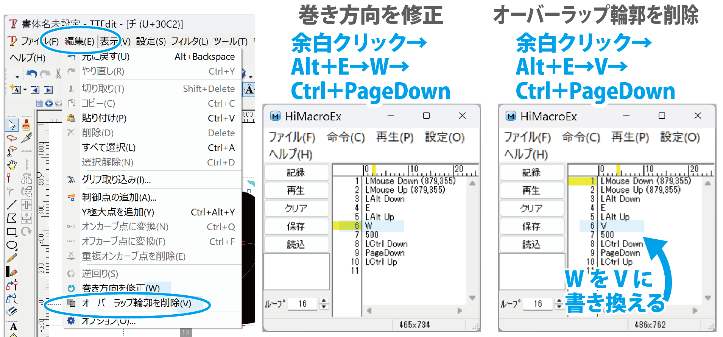723x337 pixels.
Task: Go to previous glyph with left arrow
Action: point(35,90)
